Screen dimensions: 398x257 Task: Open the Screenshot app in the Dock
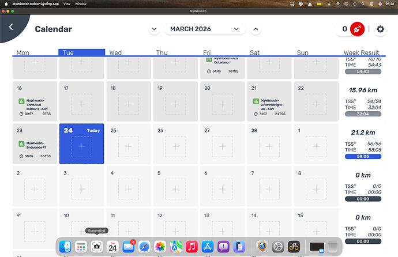[97, 246]
